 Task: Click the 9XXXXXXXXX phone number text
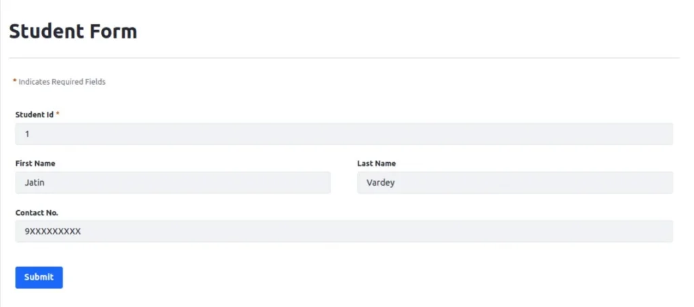coord(53,231)
